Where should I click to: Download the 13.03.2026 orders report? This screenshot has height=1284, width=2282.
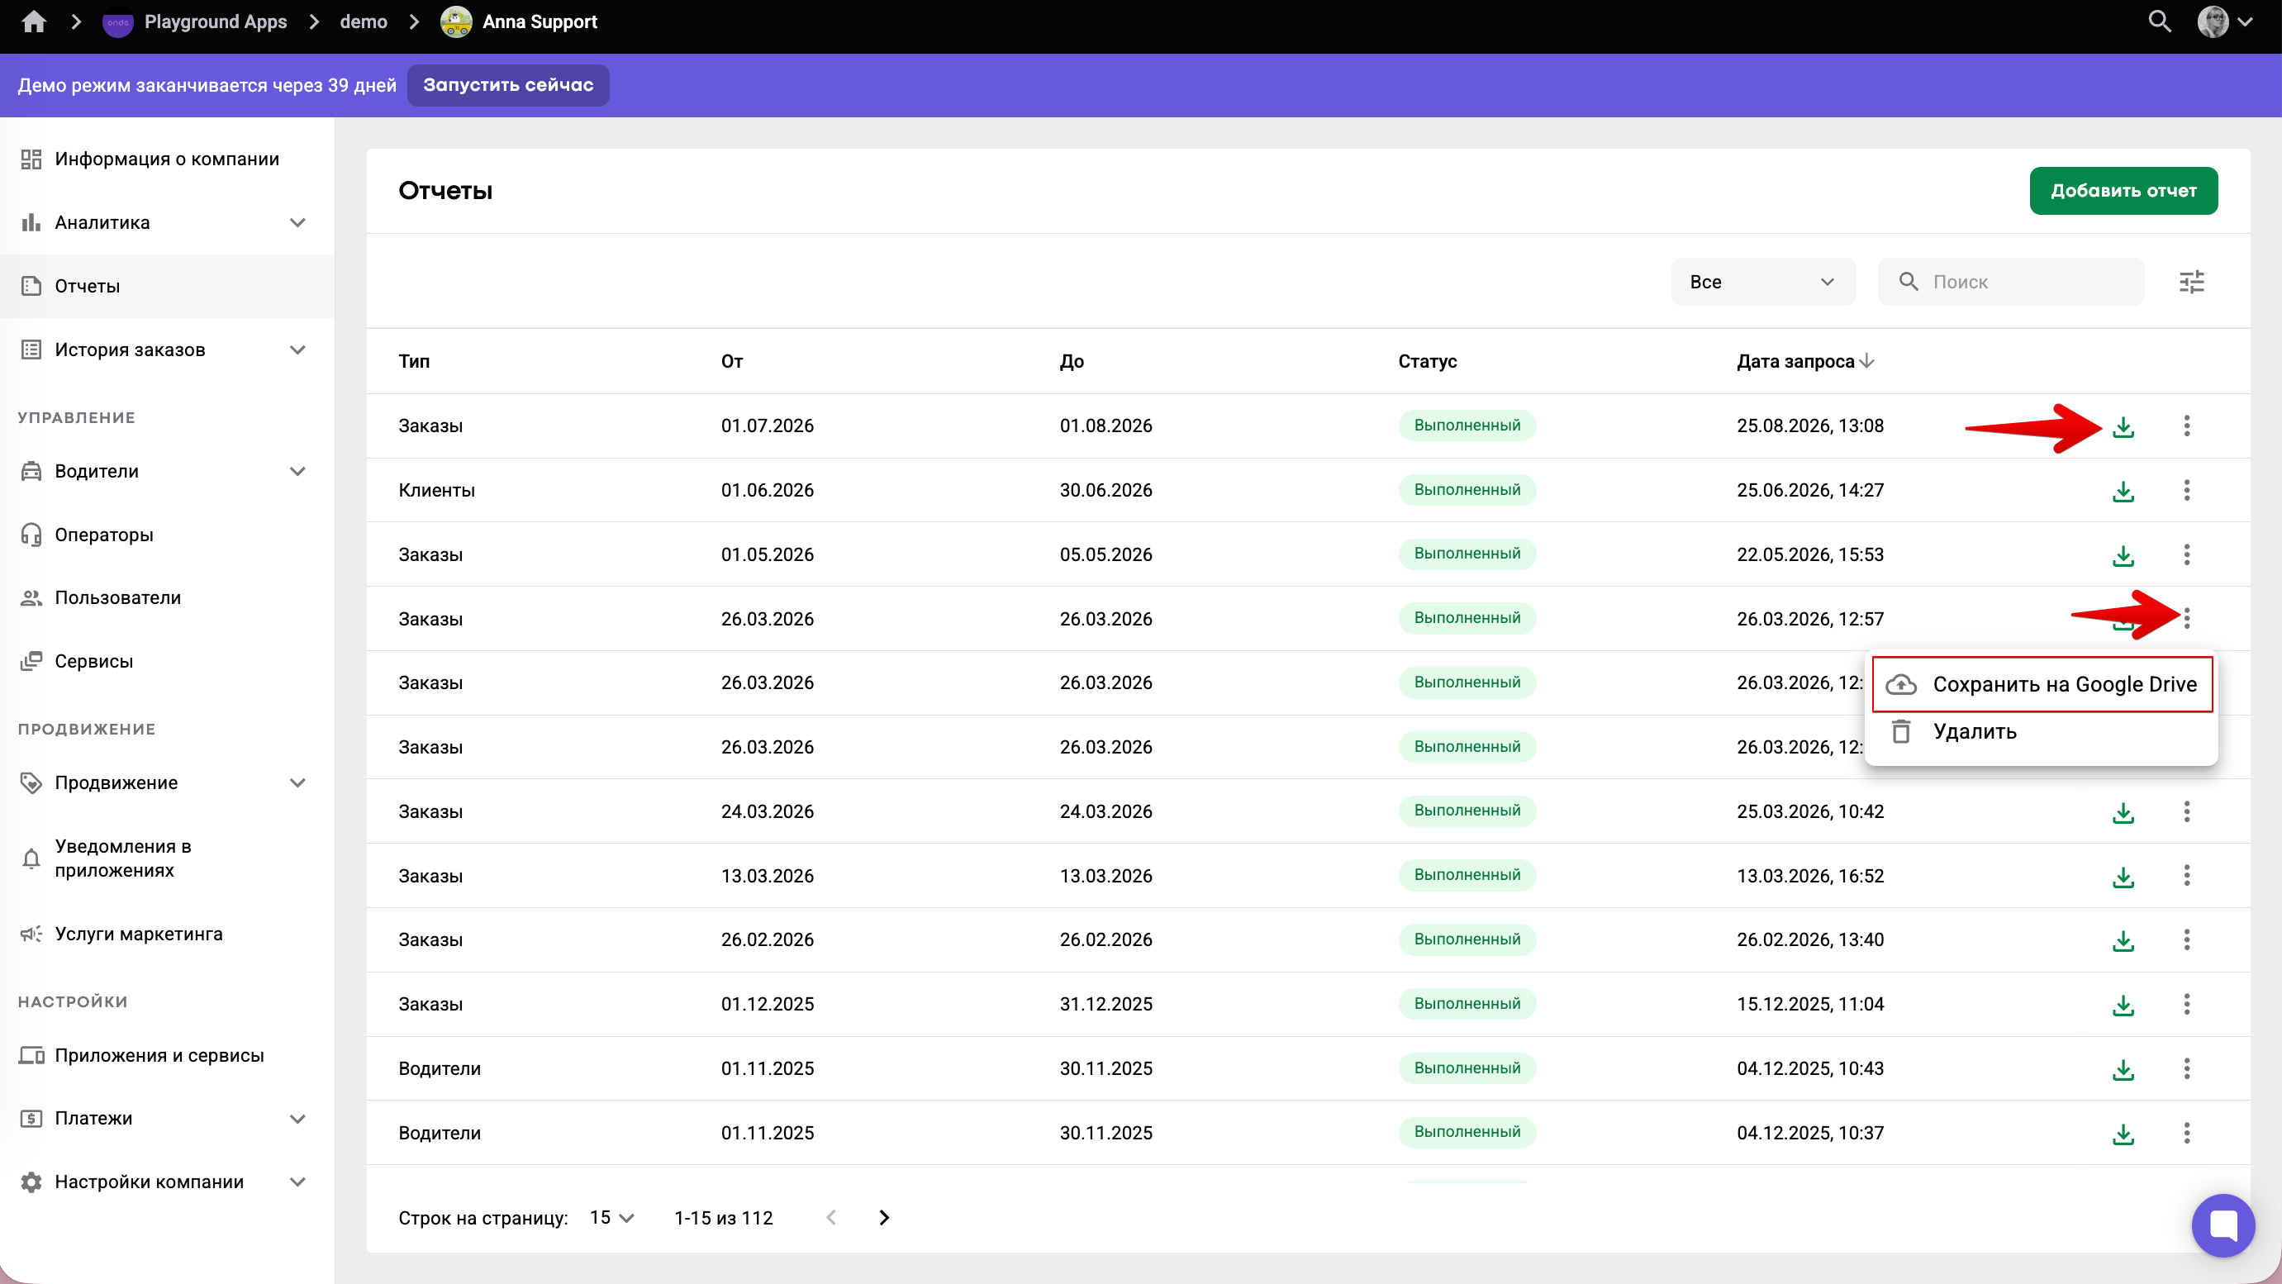pos(2123,877)
